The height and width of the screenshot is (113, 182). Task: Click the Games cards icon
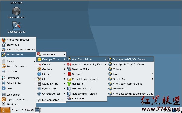pyautogui.click(x=39, y=64)
